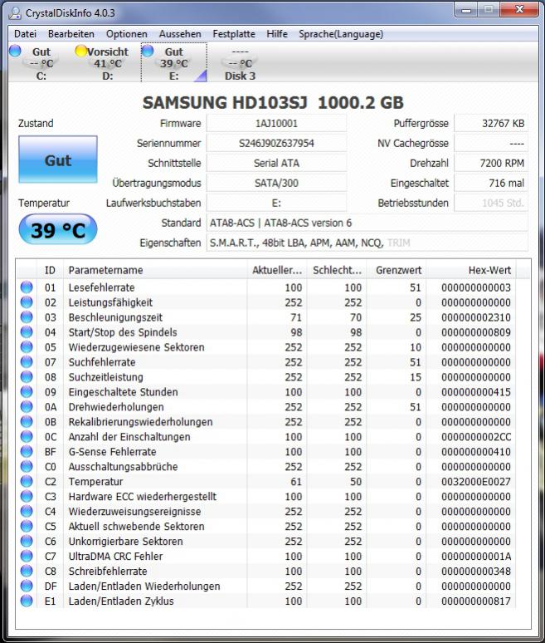545x643 pixels.
Task: Click the blue orb in Start/Stop des Spindels row
Action: tap(27, 331)
